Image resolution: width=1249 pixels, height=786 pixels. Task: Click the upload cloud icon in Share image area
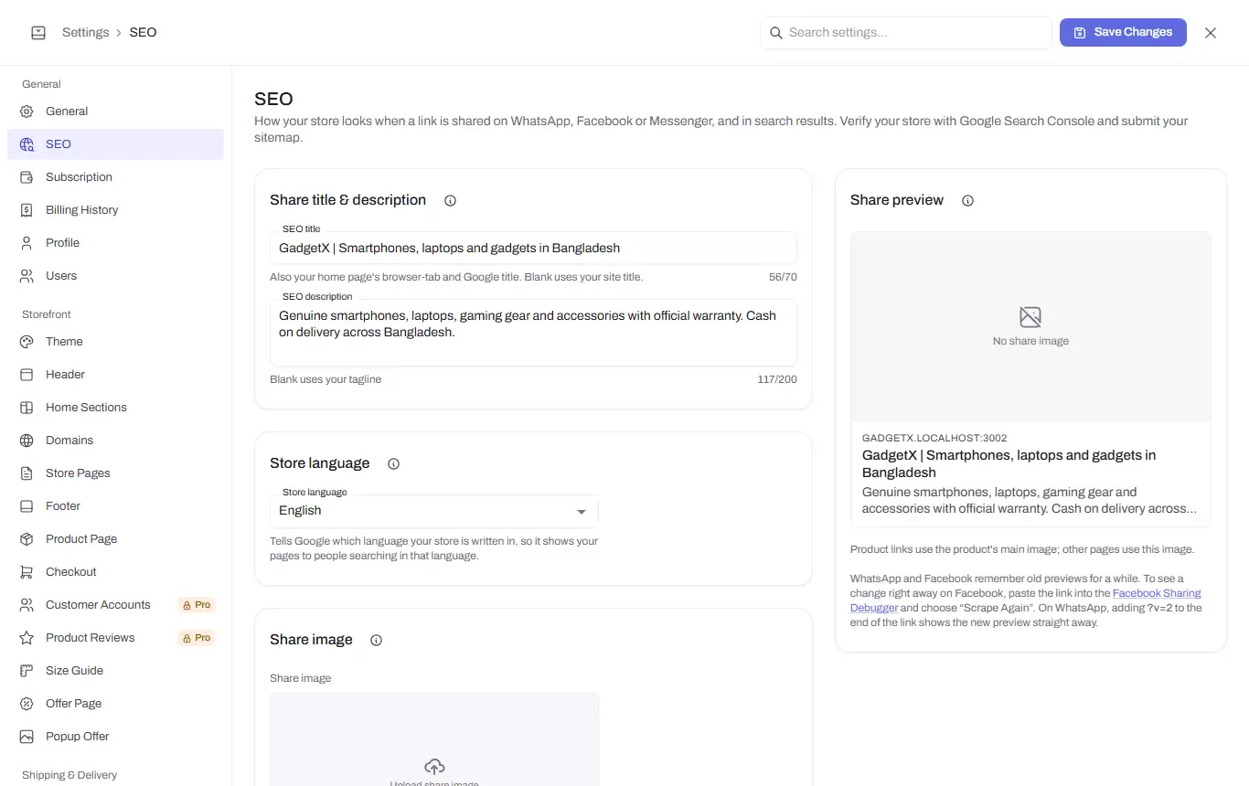click(x=434, y=766)
